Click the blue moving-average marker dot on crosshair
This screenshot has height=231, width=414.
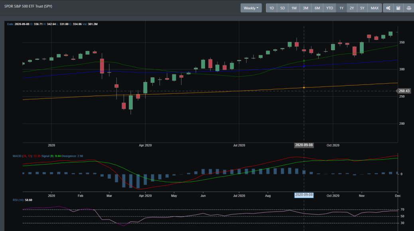(304, 66)
